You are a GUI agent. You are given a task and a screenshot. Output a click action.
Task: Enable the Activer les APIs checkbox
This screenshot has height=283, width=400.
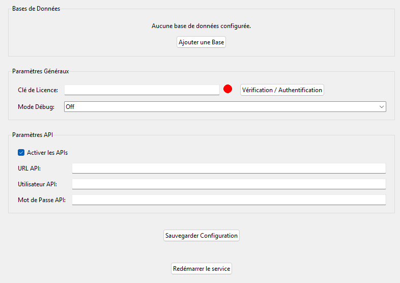21,153
